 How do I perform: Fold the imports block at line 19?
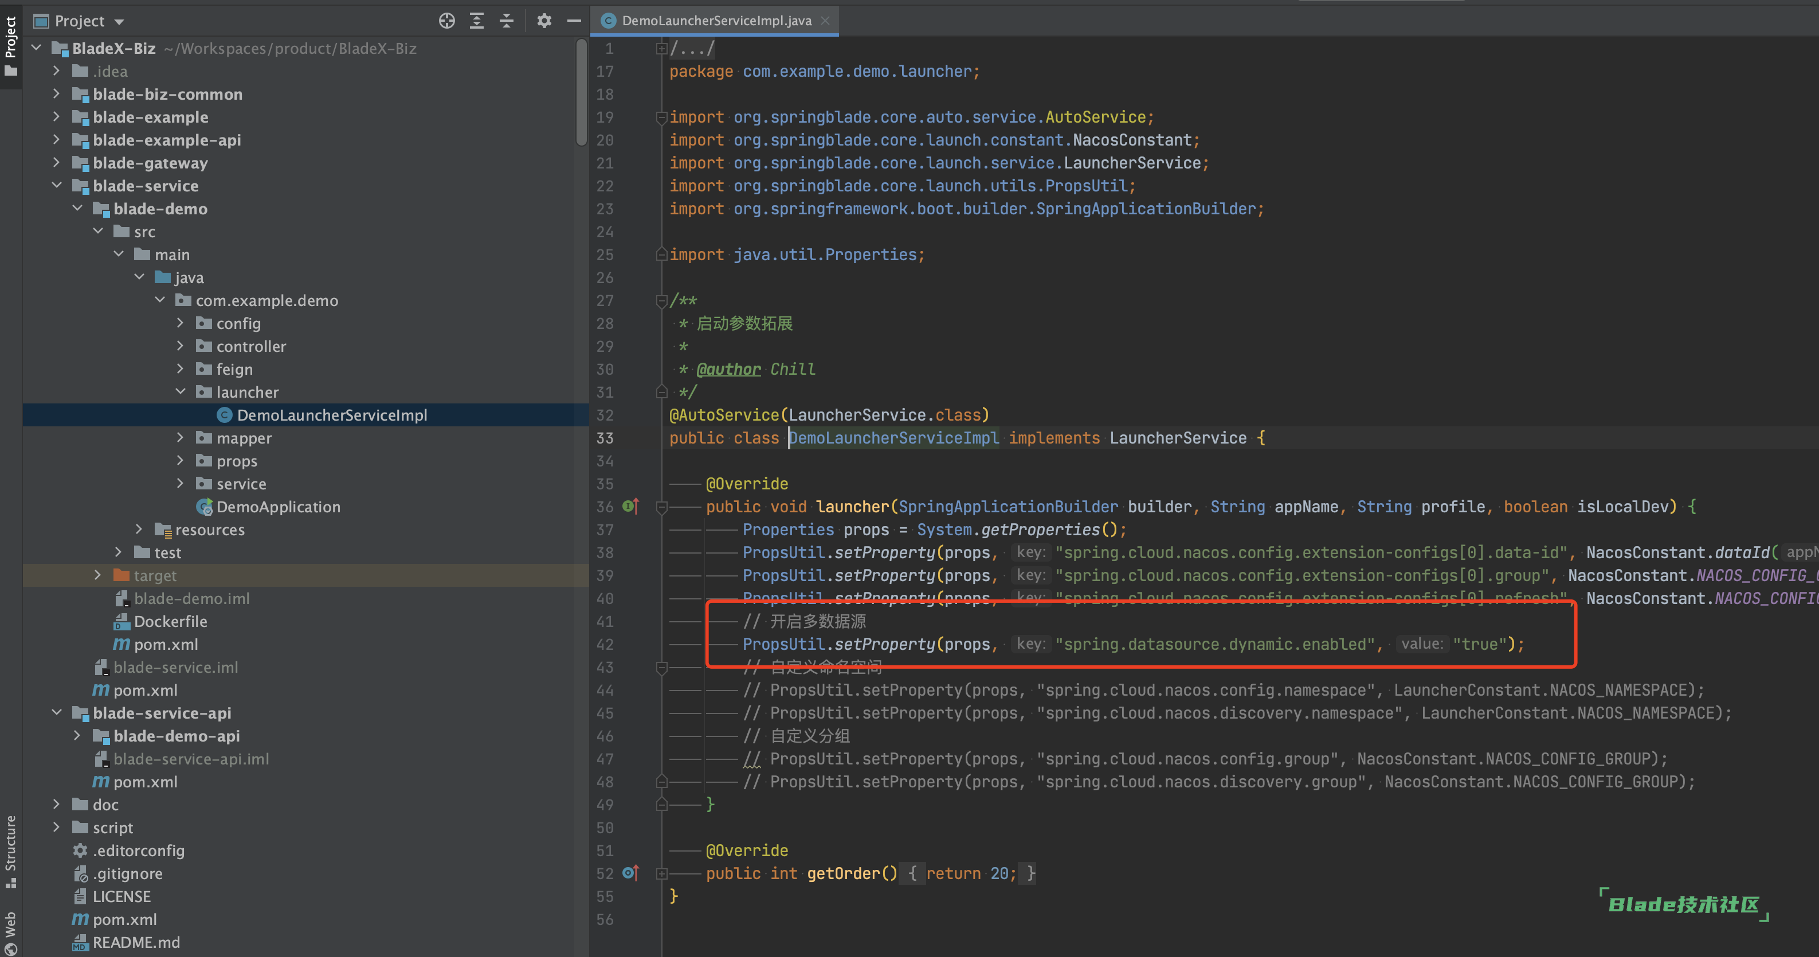pyautogui.click(x=662, y=117)
